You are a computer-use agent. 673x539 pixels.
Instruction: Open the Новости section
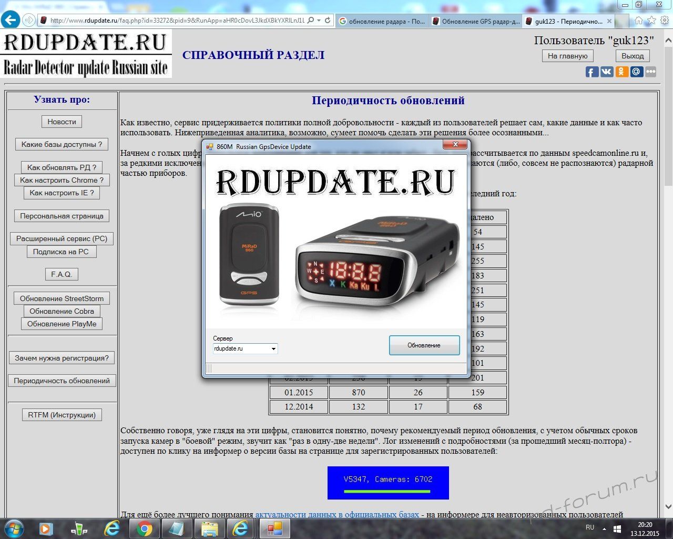pyautogui.click(x=62, y=122)
